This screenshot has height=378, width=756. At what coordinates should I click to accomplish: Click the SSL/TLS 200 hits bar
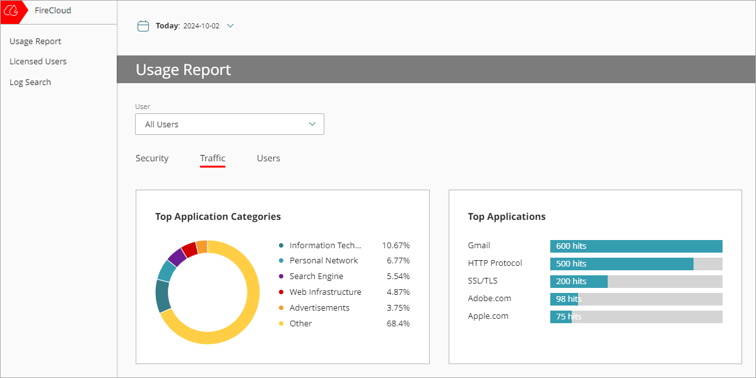point(579,282)
